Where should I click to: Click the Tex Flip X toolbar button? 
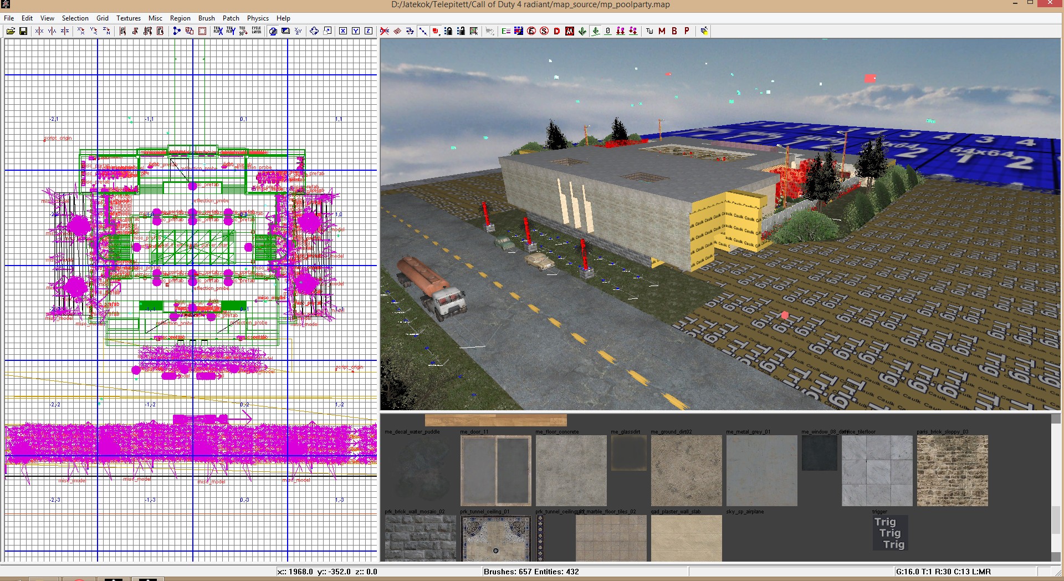point(218,31)
